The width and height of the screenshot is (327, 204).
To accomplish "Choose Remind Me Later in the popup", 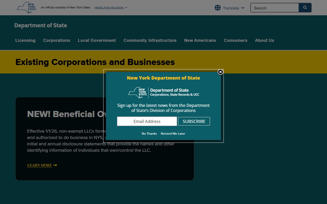I will click(173, 134).
